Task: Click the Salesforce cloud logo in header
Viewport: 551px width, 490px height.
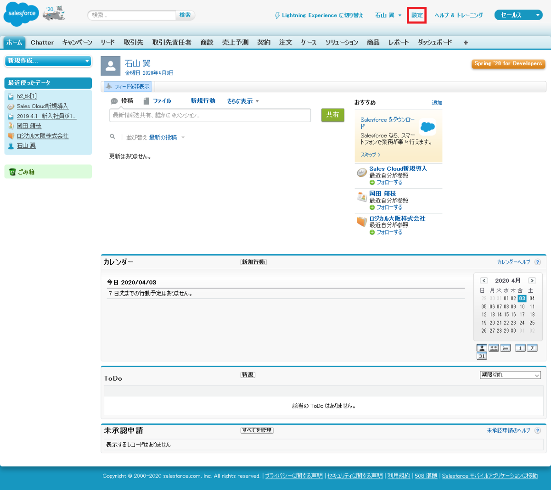Action: coord(21,14)
